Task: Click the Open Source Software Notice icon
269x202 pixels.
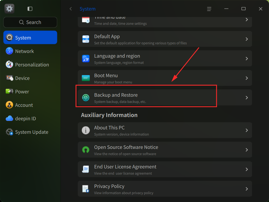Action: 86,150
